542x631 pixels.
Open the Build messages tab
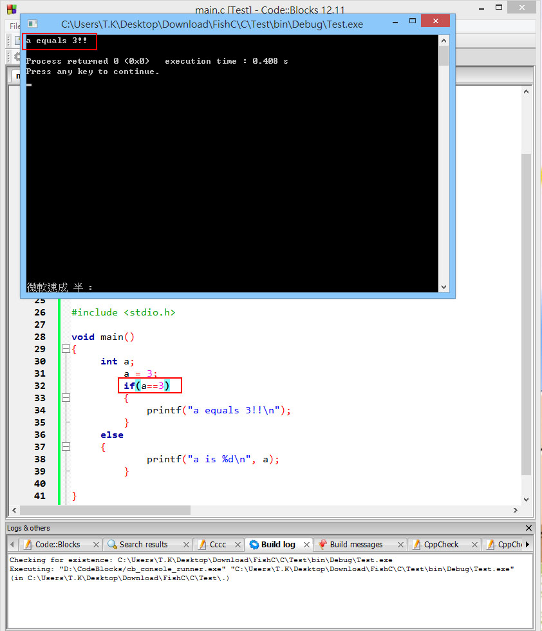(x=356, y=545)
